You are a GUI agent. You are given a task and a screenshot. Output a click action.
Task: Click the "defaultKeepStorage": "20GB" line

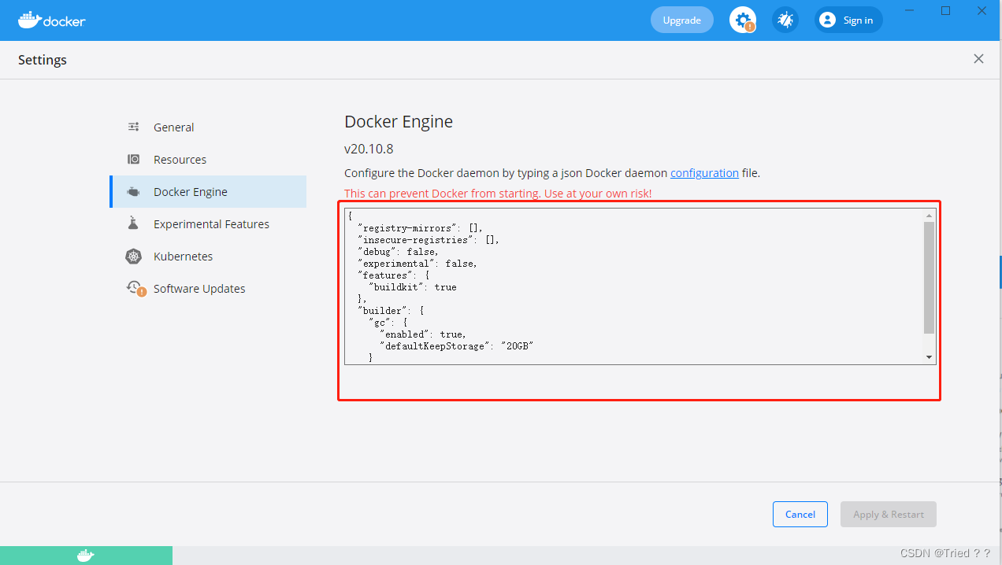coord(456,346)
